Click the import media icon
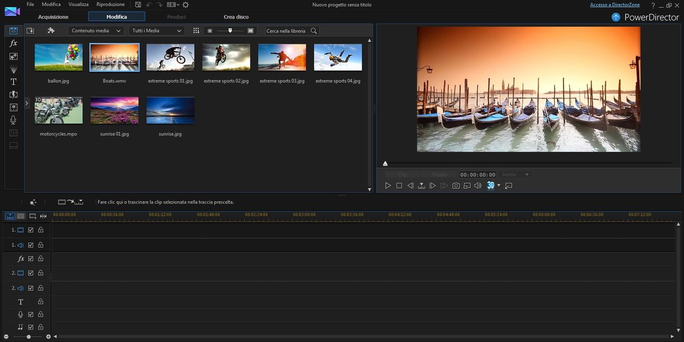The image size is (684, 342). [30, 30]
